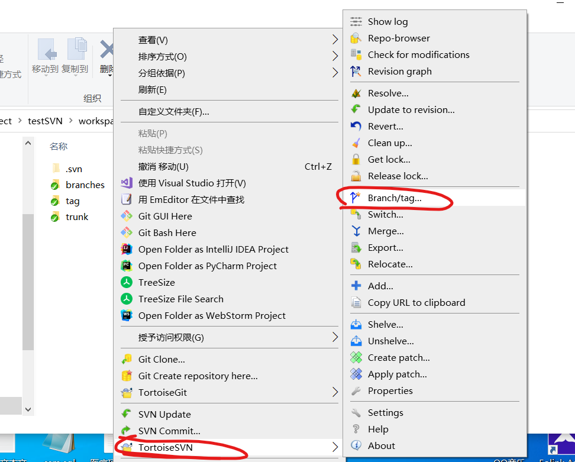
Task: Open About in TortoiseSVN submenu
Action: click(435, 445)
